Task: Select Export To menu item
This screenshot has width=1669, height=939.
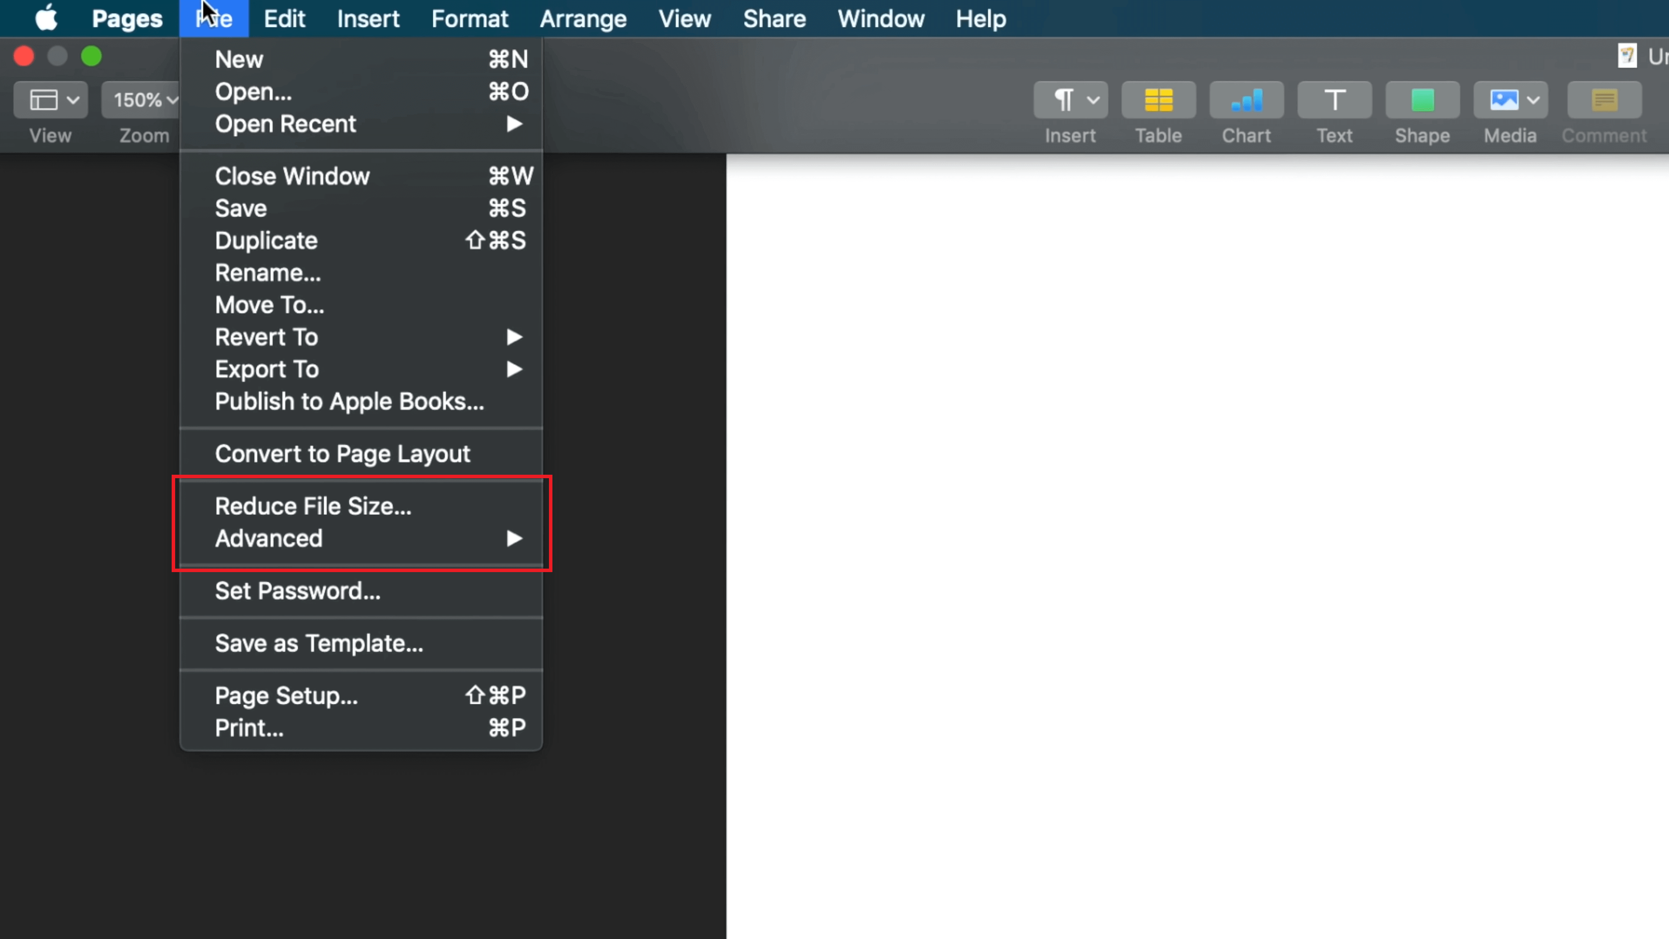Action: 267,368
